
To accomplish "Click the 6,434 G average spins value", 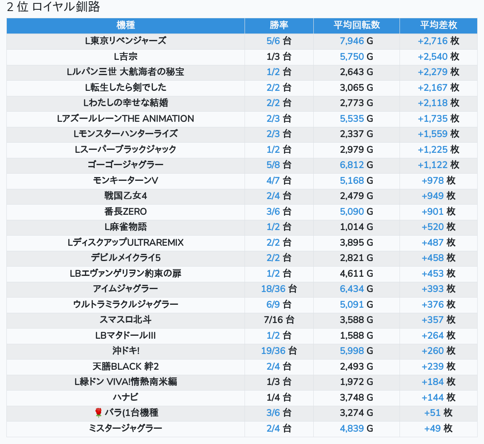I will click(357, 289).
